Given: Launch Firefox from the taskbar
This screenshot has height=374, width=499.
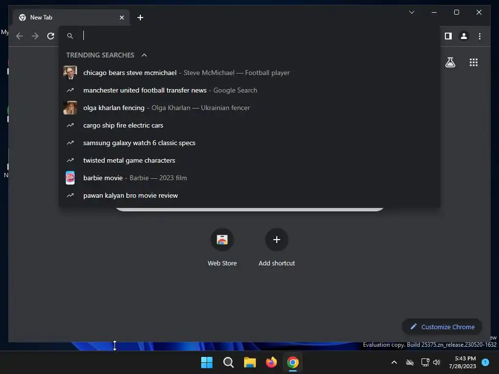Looking at the screenshot, I should (271, 362).
